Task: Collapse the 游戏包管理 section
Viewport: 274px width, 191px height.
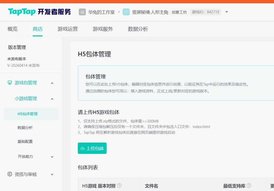Action: coord(52,83)
